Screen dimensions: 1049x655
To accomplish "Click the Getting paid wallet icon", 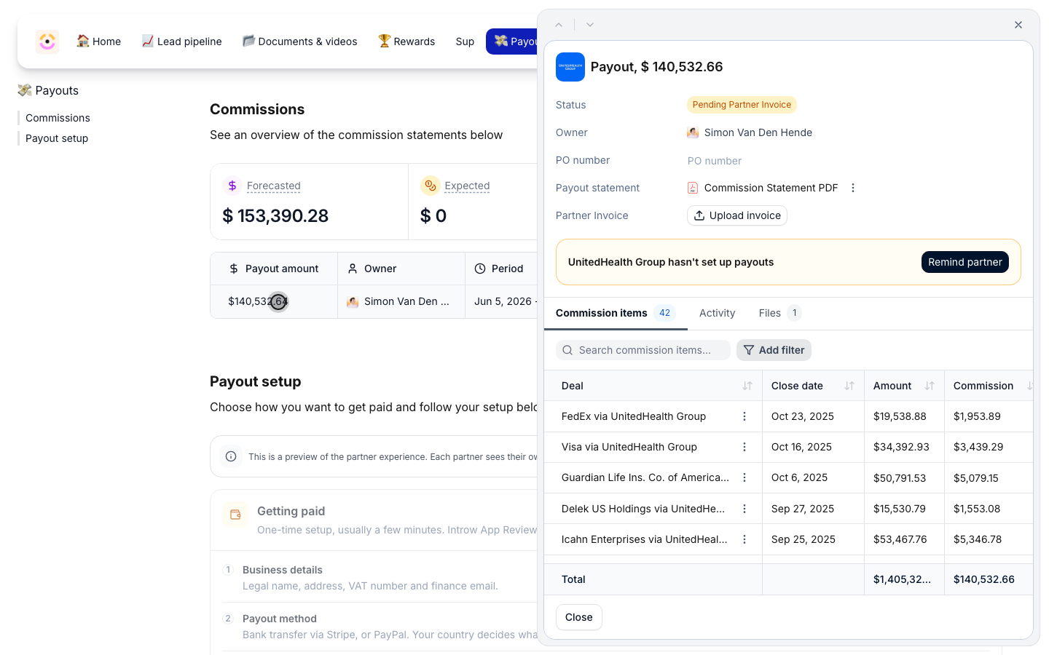I will (x=235, y=515).
